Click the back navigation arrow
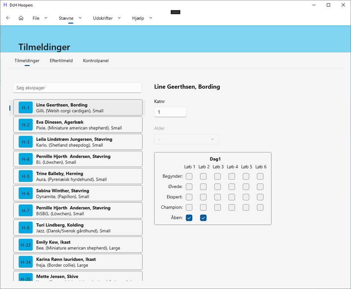351x289 pixels. pyautogui.click(x=8, y=18)
